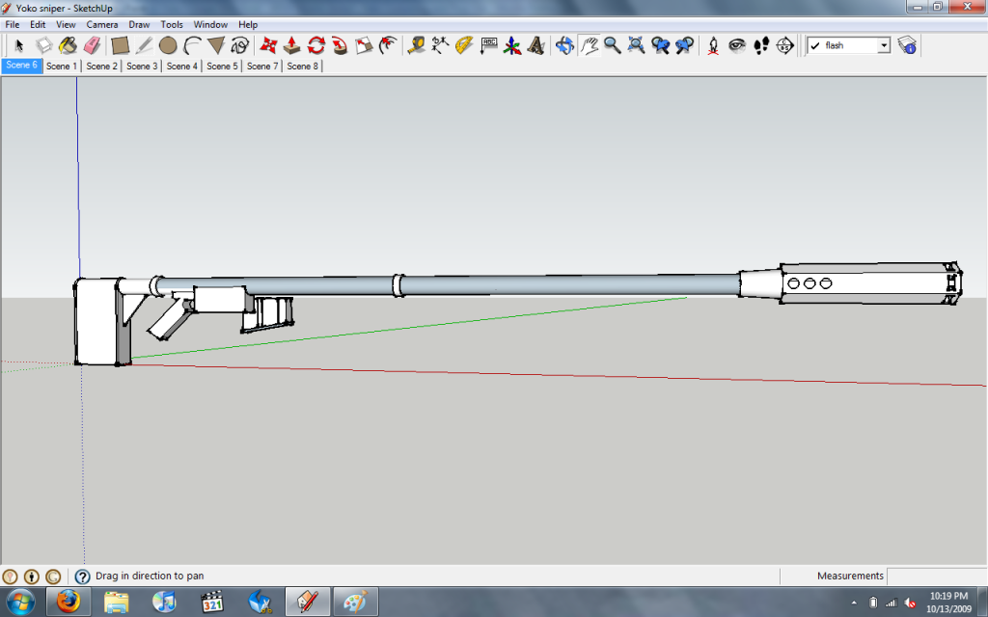Activate the Rotate tool
This screenshot has width=988, height=617.
tap(316, 45)
